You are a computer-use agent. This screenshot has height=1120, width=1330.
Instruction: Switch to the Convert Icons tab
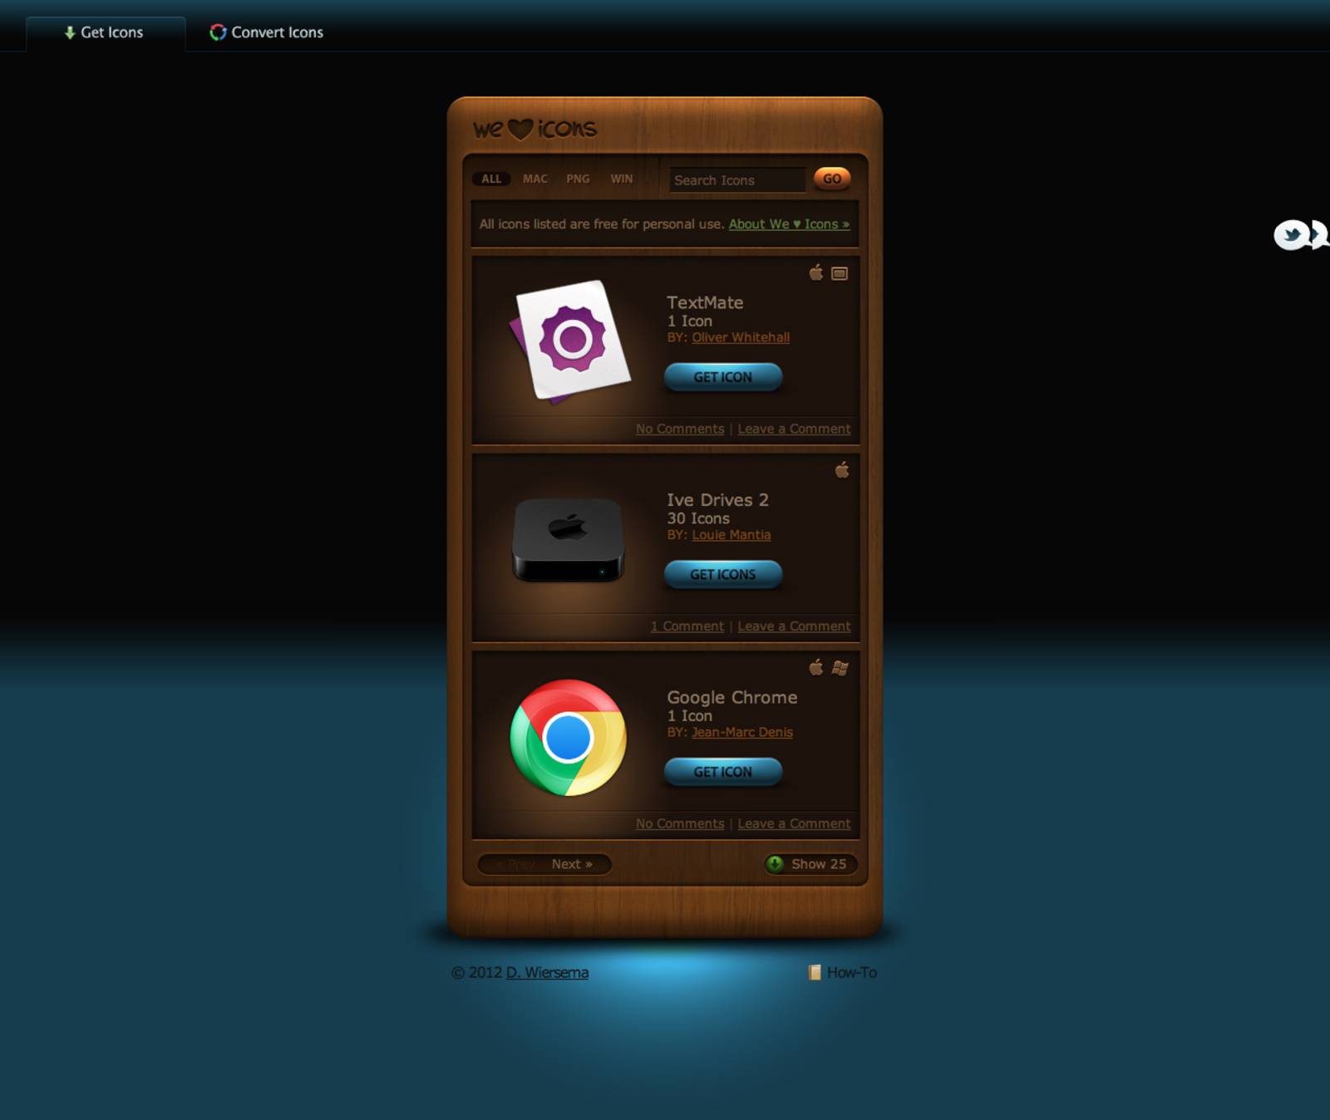coord(267,33)
